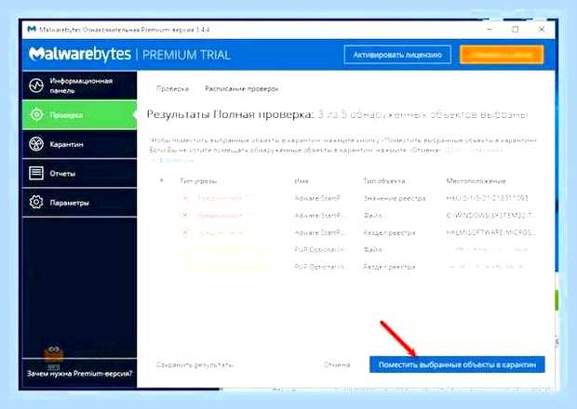Switch to the Проверка tab
This screenshot has height=409, width=577.
coord(172,88)
